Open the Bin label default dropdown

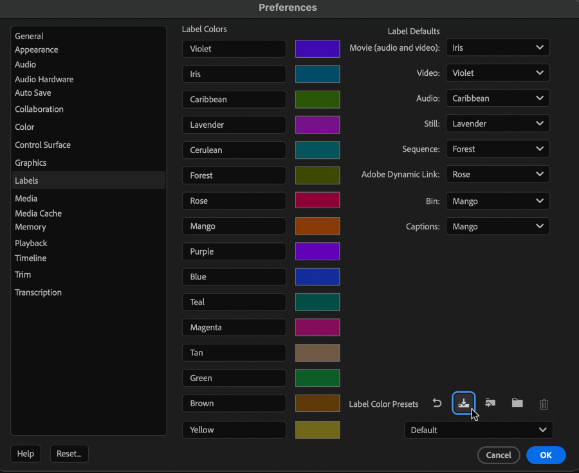click(498, 201)
